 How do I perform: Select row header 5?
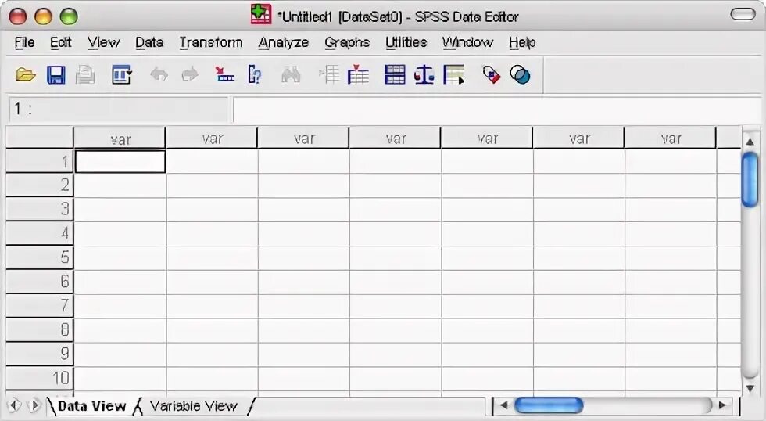pyautogui.click(x=40, y=257)
